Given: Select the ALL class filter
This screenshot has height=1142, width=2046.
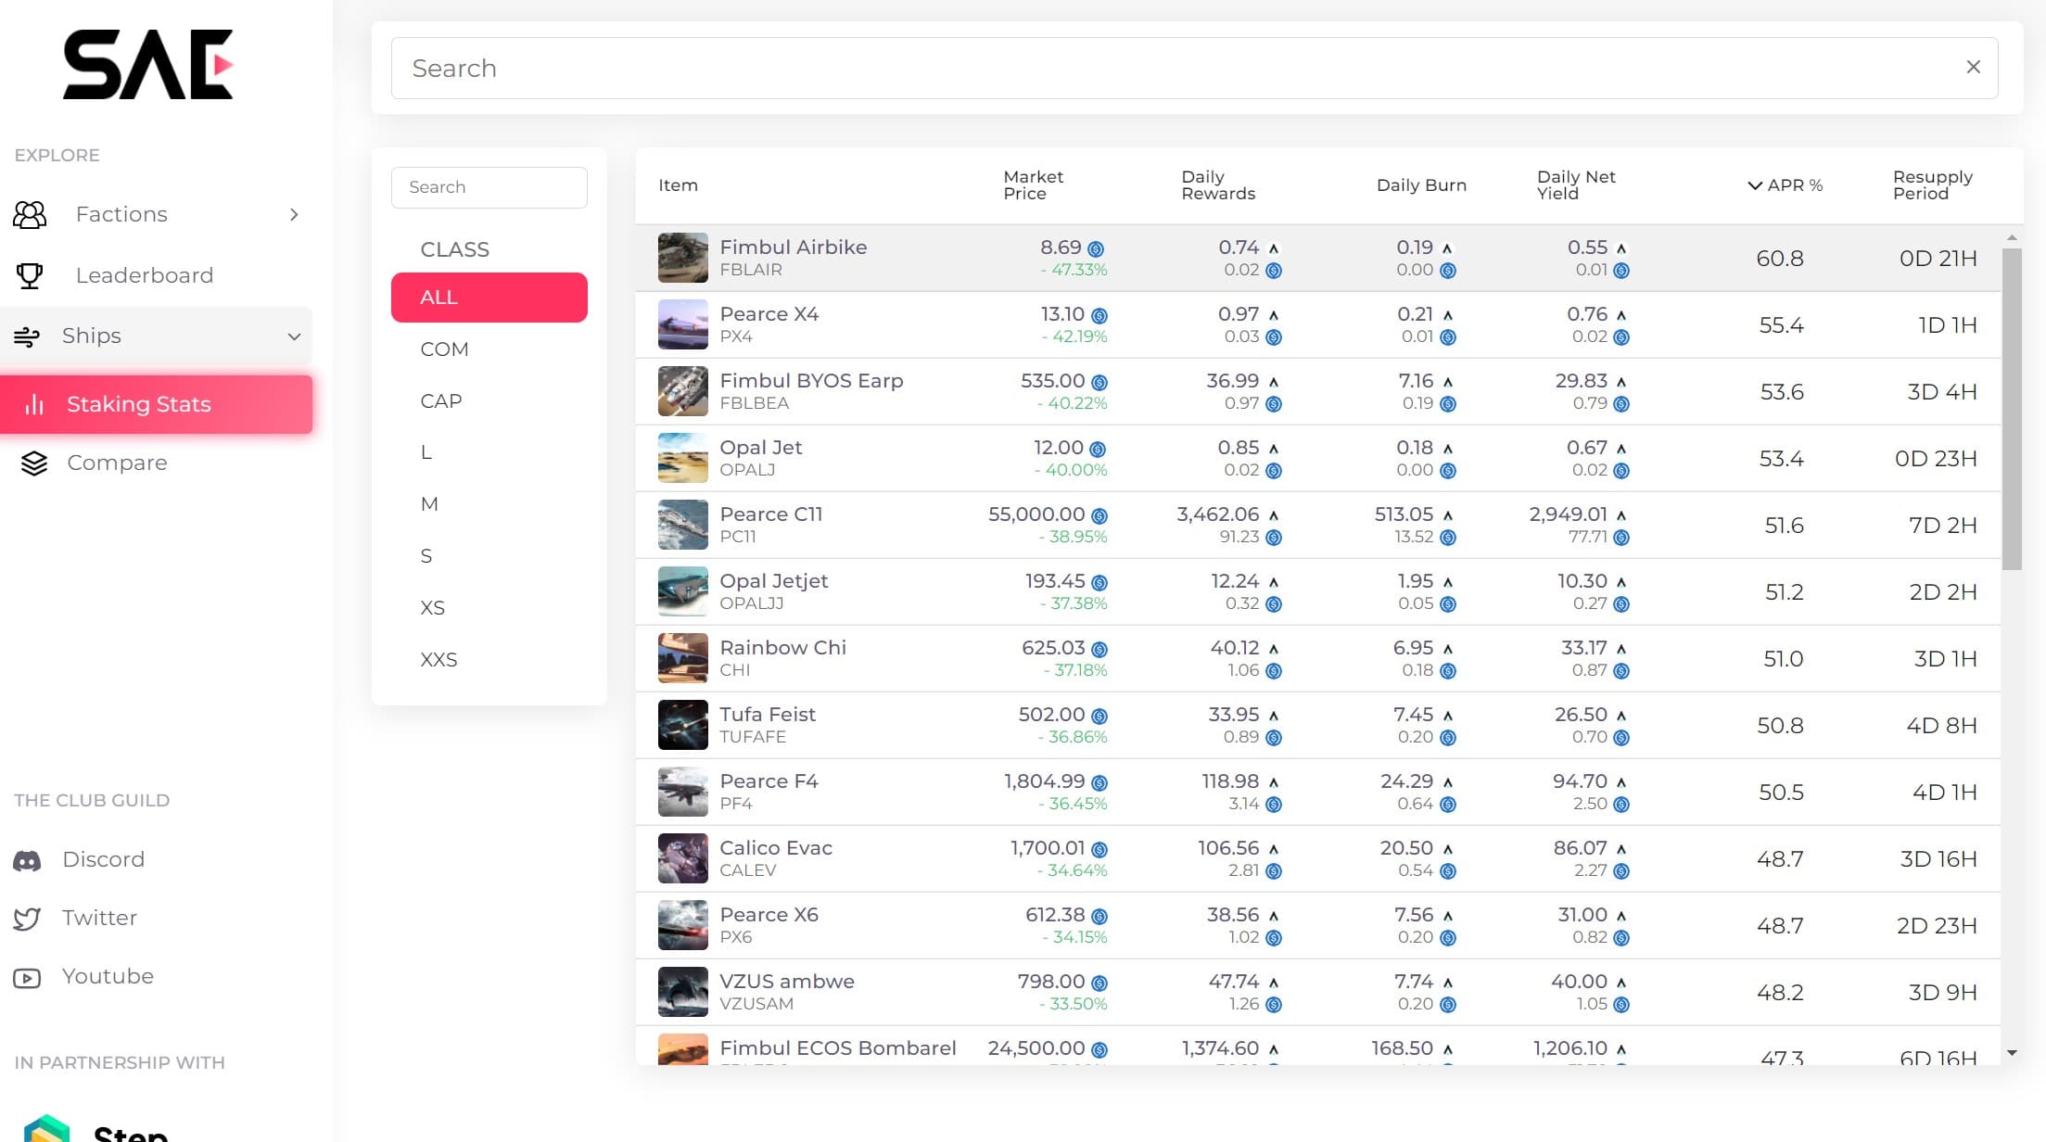Looking at the screenshot, I should [x=489, y=298].
